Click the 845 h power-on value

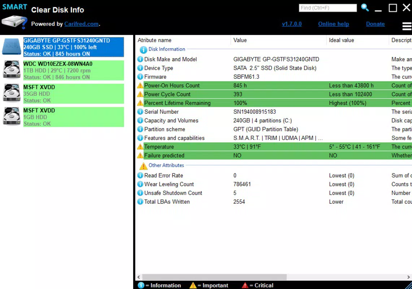click(240, 86)
